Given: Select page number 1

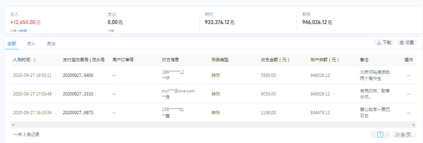Looking at the screenshot, I should coord(380,135).
